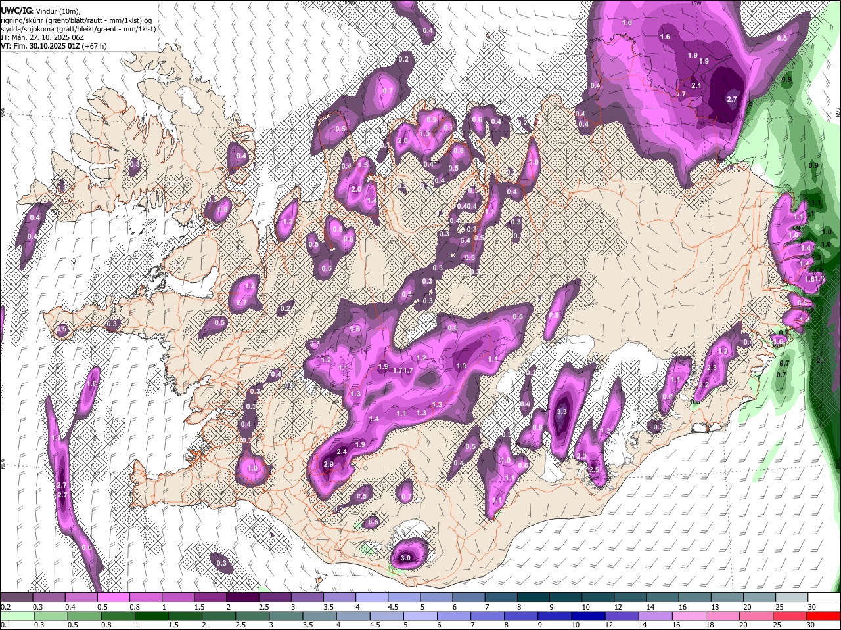
Task: Pick the bright red 30+ swatch ending the bottom row
Action: [x=823, y=616]
